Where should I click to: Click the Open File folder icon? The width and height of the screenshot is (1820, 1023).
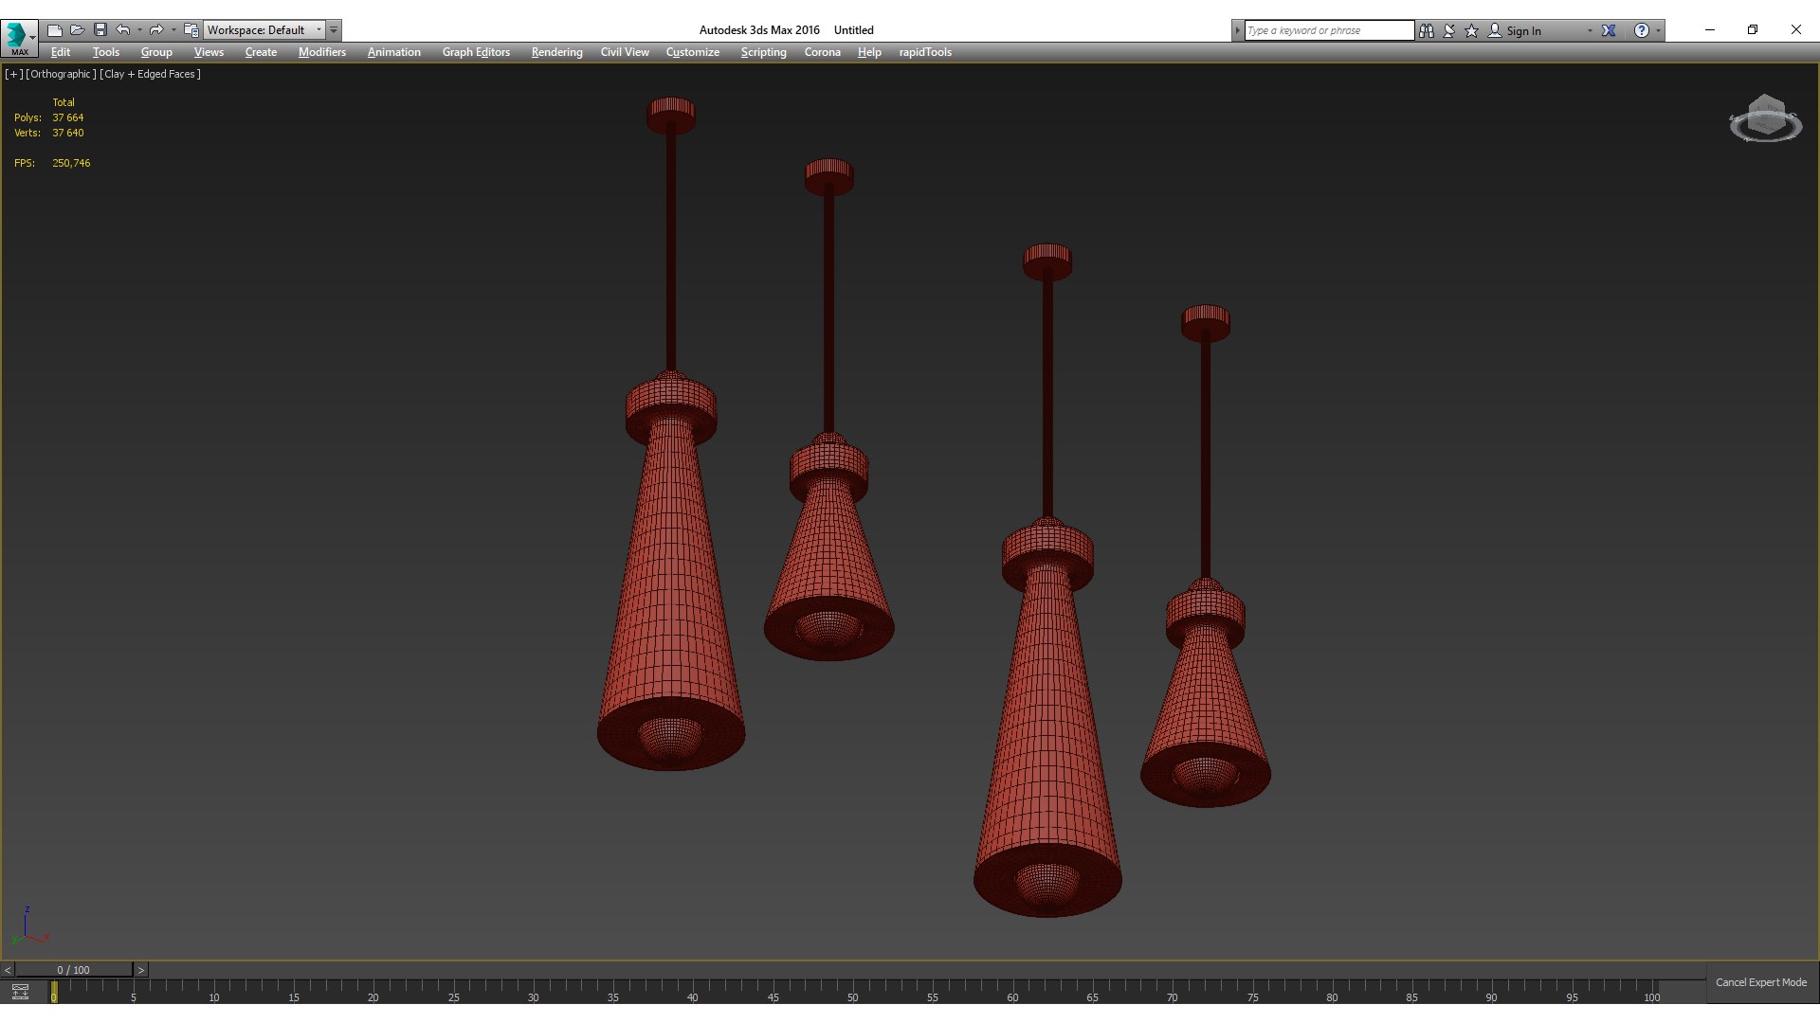tap(78, 30)
